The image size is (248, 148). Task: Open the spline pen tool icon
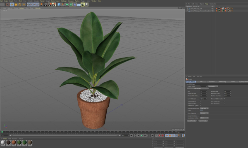(x=63, y=5)
